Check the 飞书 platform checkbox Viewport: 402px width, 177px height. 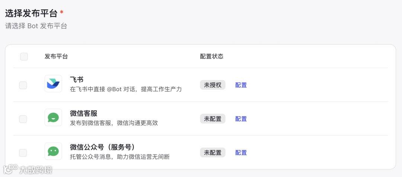point(23,85)
